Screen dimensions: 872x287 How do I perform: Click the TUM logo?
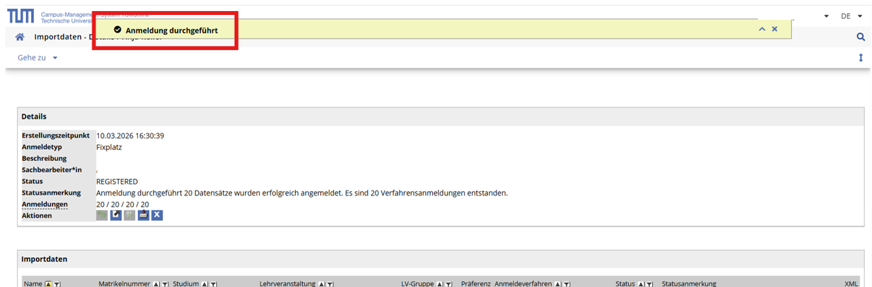point(20,16)
